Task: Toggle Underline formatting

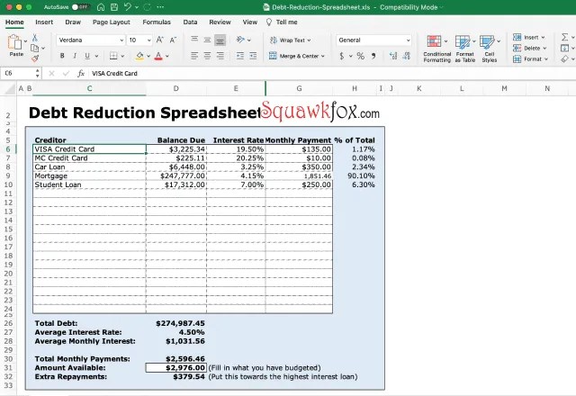Action: [x=87, y=56]
